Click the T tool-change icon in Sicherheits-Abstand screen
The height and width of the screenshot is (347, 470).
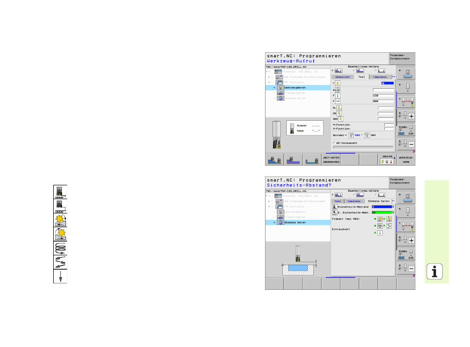(406, 226)
